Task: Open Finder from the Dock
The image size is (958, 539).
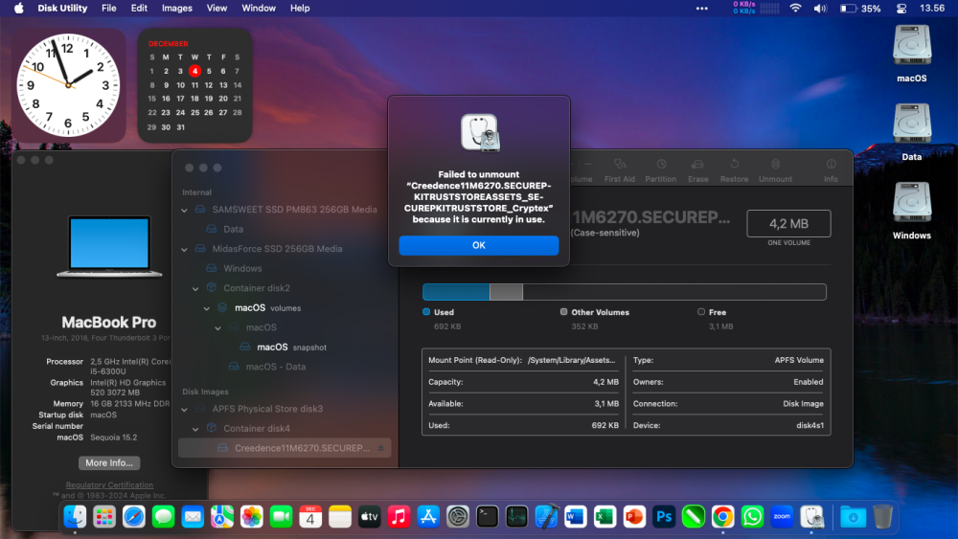Action: click(75, 517)
